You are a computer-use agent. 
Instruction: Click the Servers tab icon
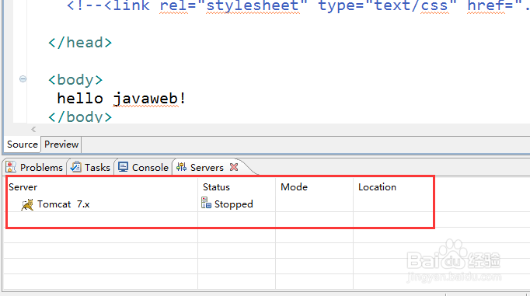(182, 166)
